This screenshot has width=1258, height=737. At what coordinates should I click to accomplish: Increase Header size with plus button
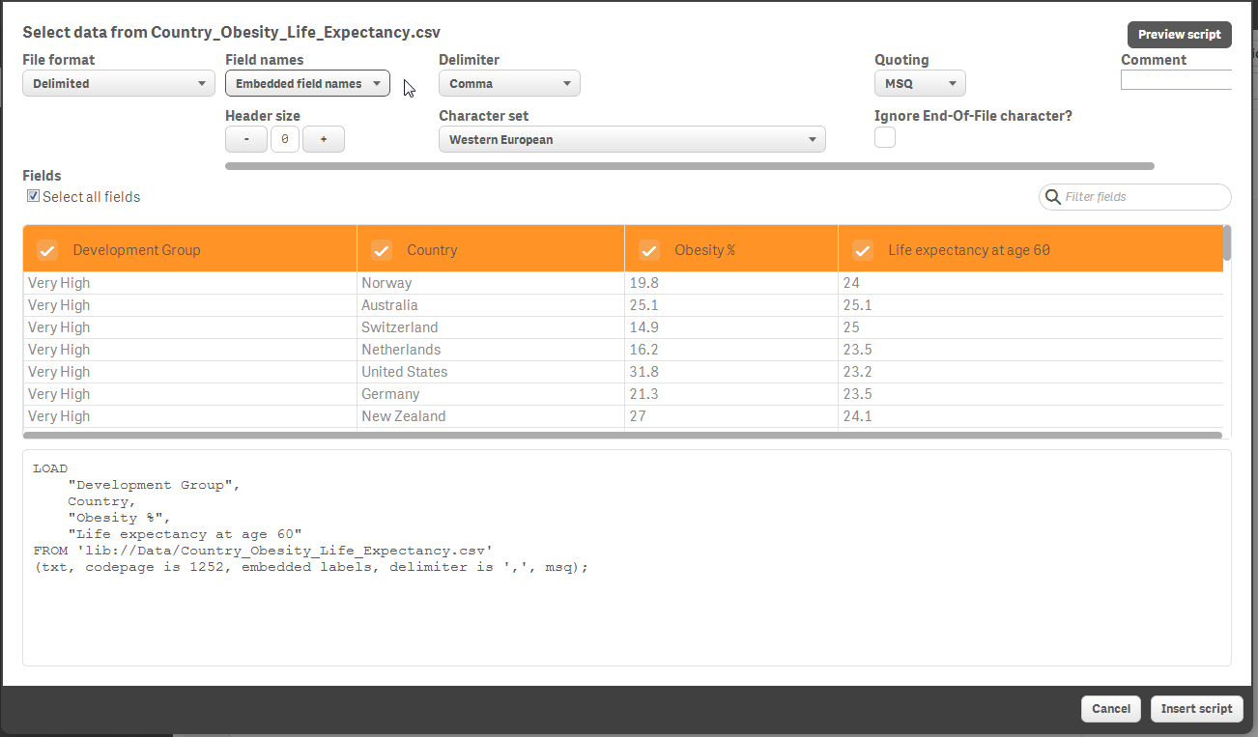324,139
